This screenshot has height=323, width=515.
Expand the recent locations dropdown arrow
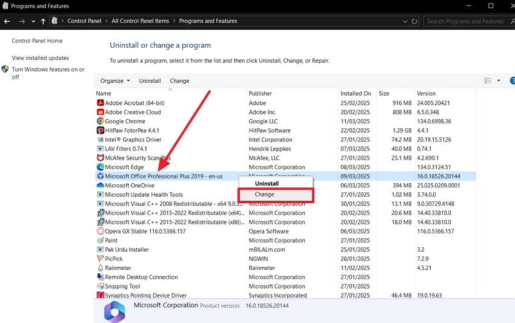33,21
